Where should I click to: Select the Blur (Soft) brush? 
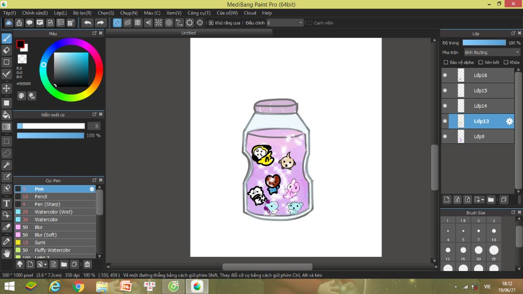coord(55,235)
